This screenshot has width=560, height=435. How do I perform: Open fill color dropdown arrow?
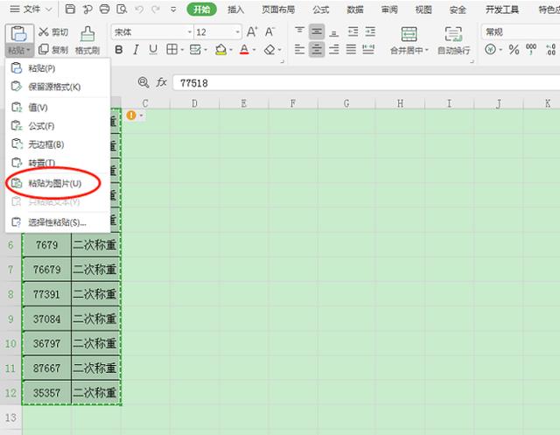[231, 50]
